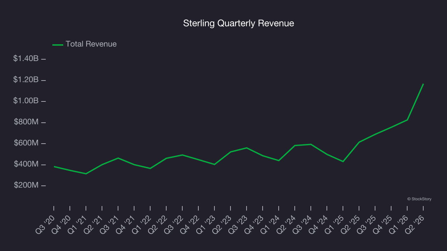Click the "Q1 '22" x-axis label

142,224
